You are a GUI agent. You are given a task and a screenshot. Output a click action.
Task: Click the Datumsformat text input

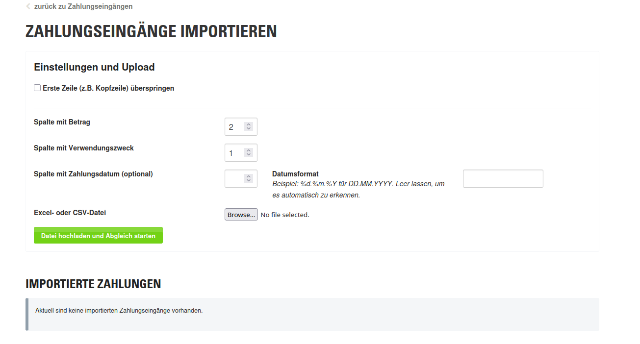point(503,179)
